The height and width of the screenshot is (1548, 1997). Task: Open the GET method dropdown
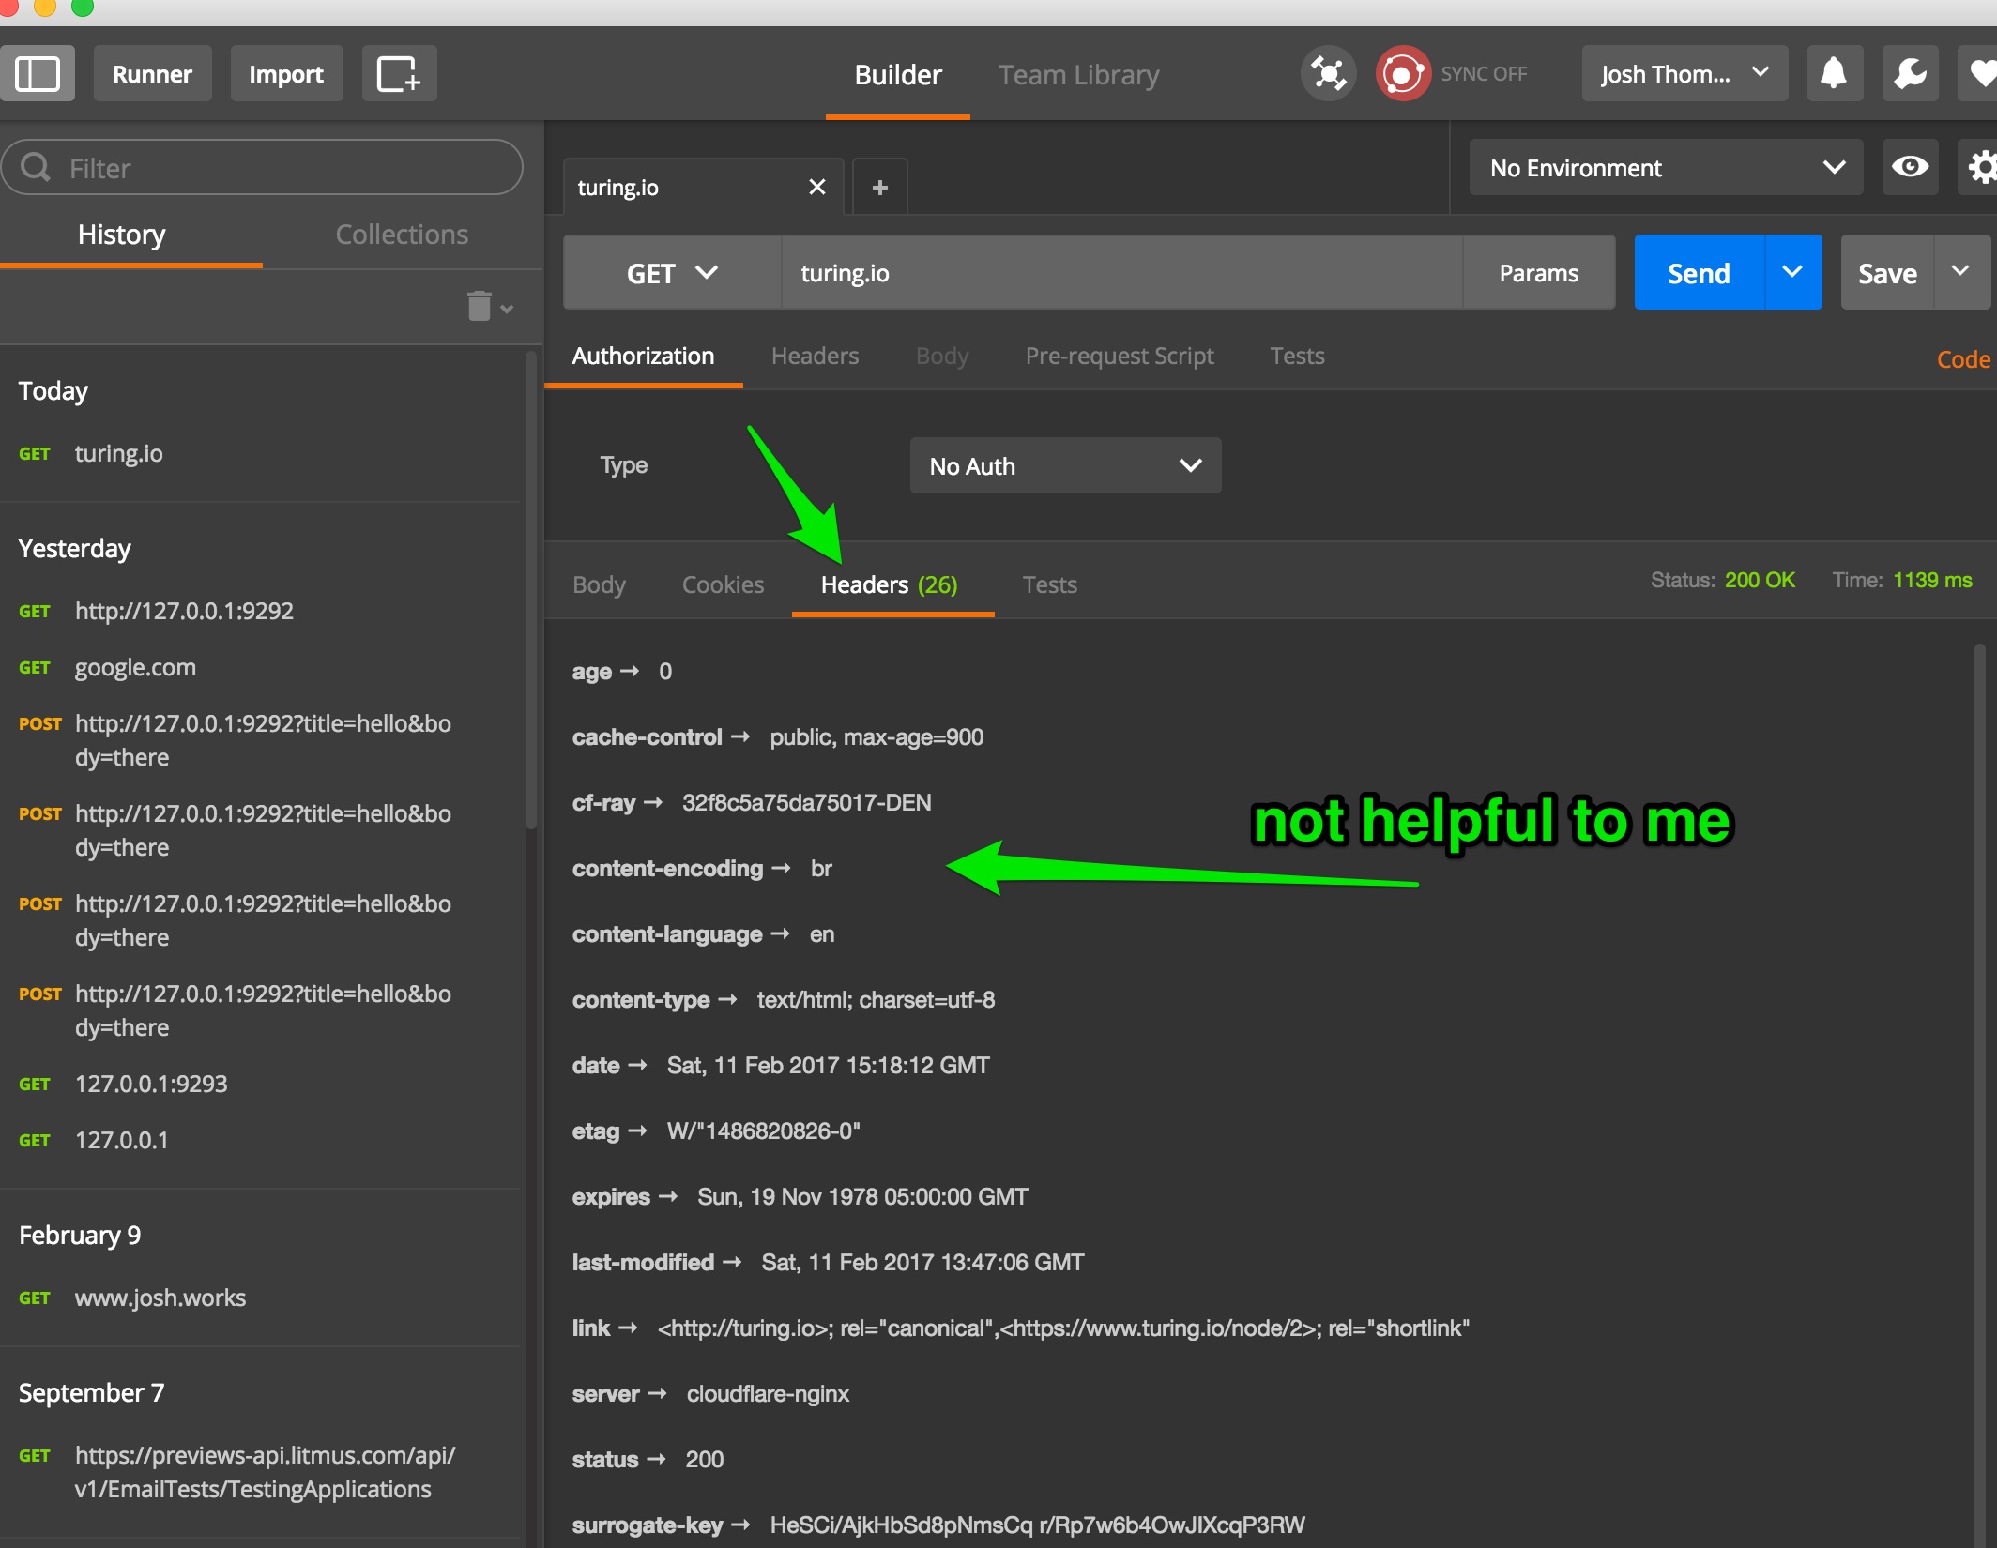click(672, 273)
